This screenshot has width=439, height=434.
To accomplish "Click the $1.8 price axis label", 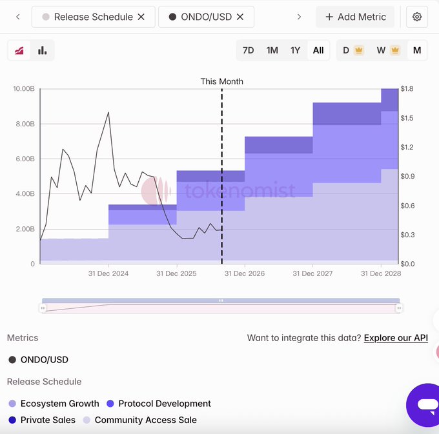I will click(407, 88).
